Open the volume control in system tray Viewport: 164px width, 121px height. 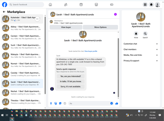142,115
